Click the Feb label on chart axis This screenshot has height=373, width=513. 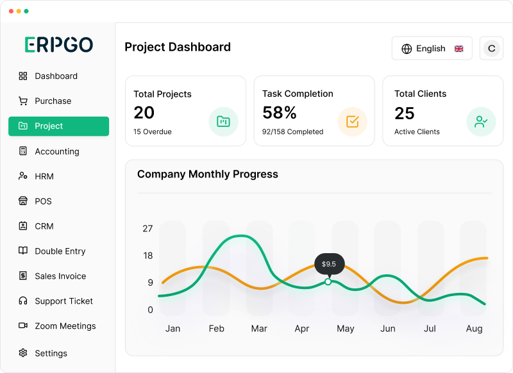(217, 328)
